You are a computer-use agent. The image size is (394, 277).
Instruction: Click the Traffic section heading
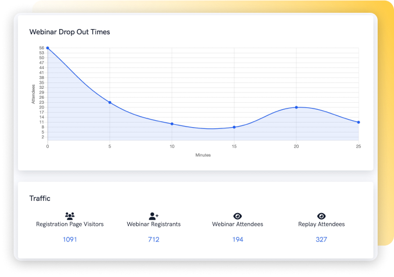point(40,199)
